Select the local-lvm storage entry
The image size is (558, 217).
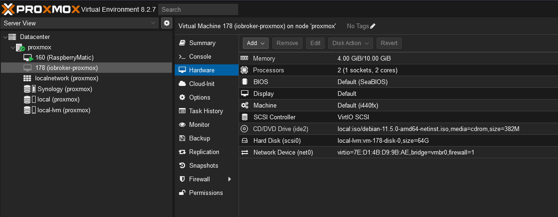(x=63, y=110)
